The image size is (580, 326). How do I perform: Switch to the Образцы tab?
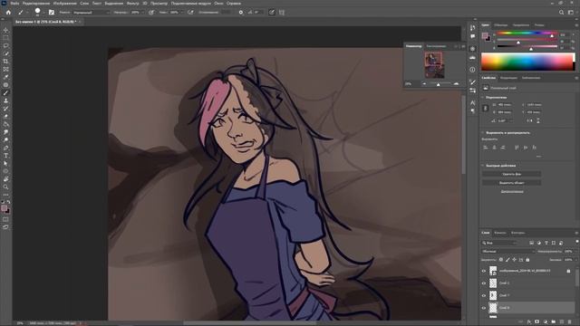click(501, 25)
